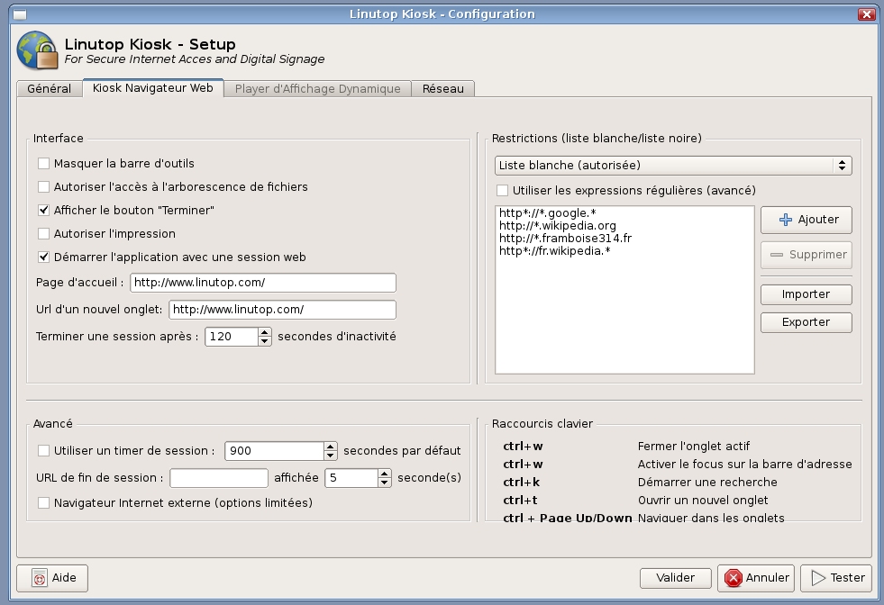Click the play triangle icon on Tester
This screenshot has width=884, height=605.
[818, 578]
